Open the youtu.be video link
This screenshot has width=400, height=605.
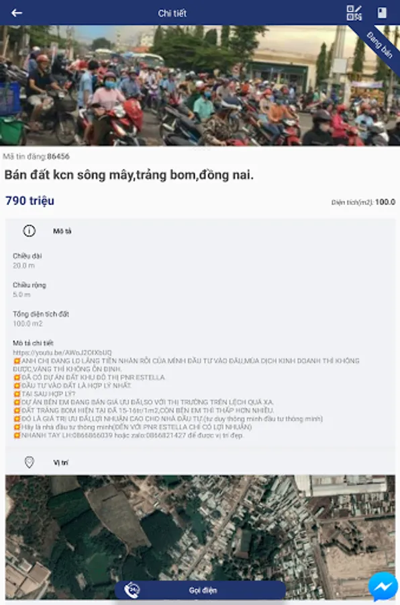pyautogui.click(x=62, y=352)
